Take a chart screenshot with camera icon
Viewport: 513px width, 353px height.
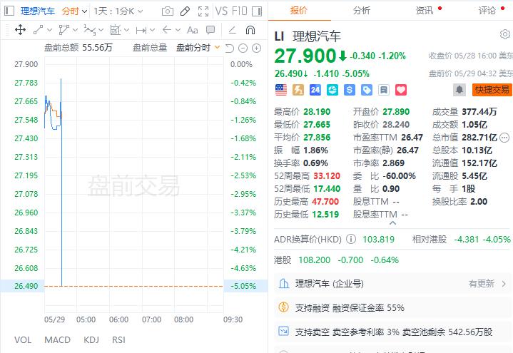[x=168, y=11]
